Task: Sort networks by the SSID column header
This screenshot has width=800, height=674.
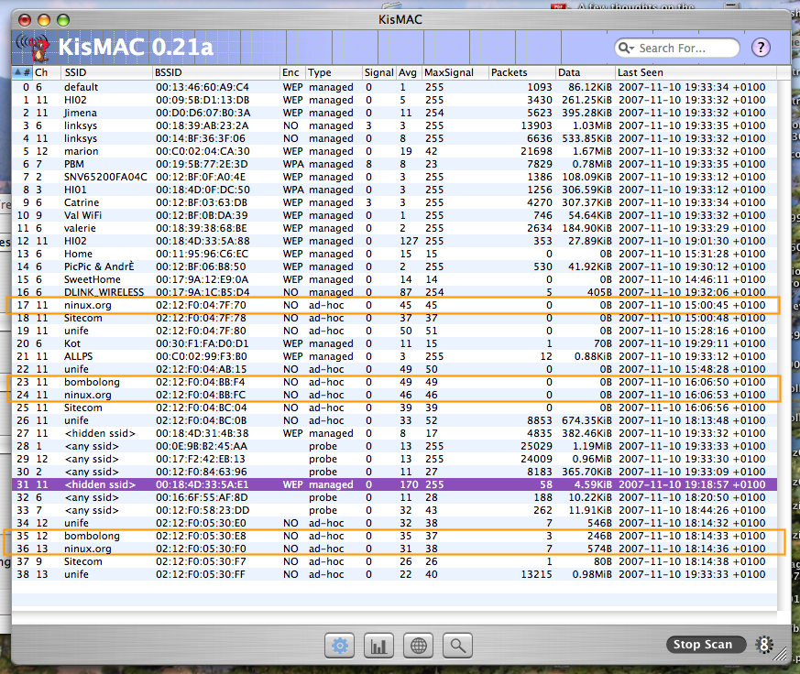Action: [x=105, y=72]
